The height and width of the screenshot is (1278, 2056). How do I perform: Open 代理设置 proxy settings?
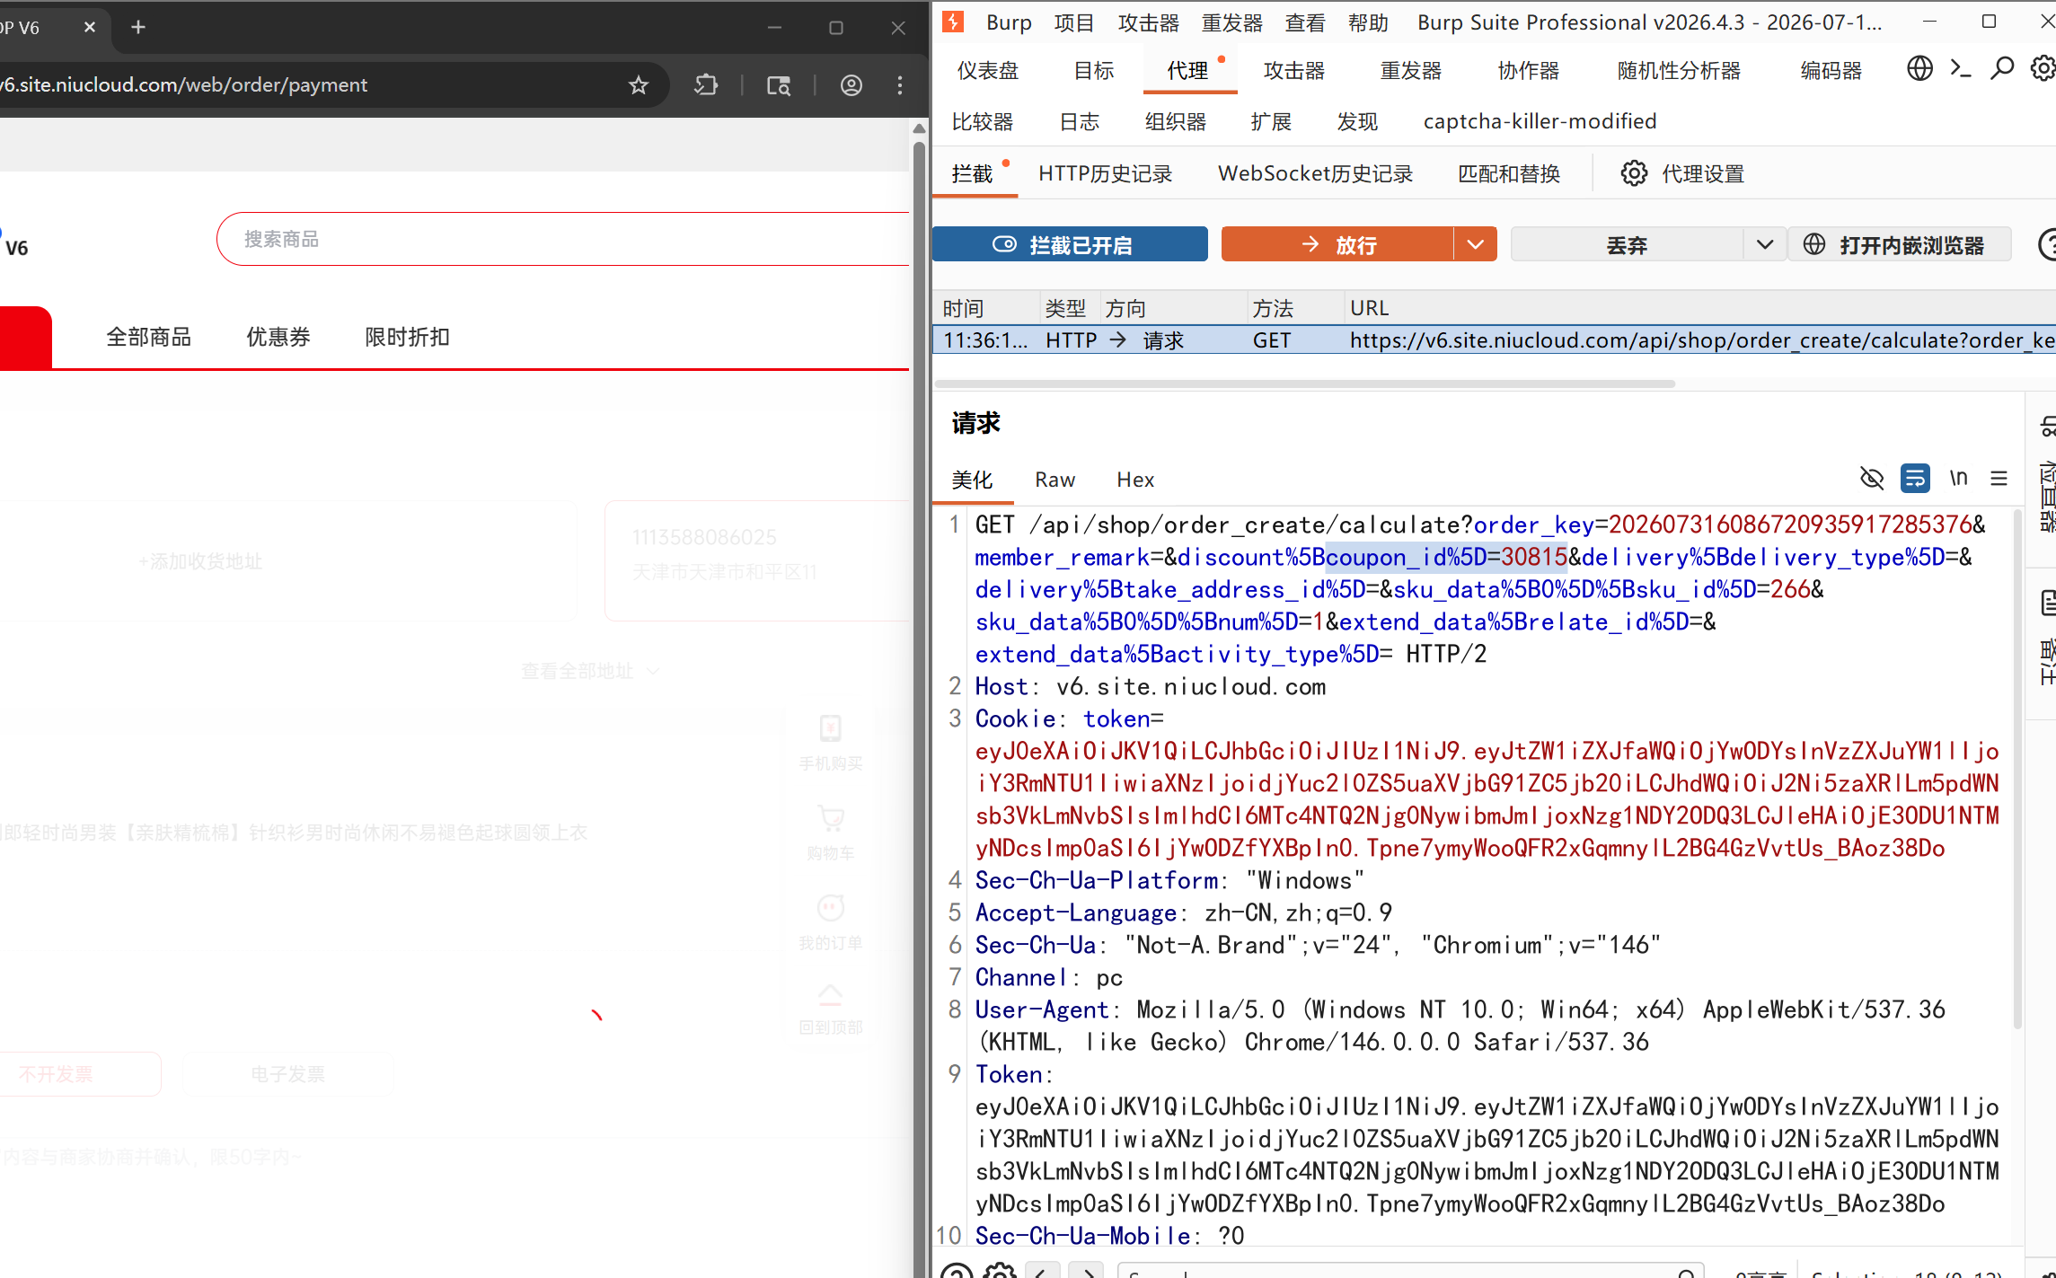pos(1682,173)
